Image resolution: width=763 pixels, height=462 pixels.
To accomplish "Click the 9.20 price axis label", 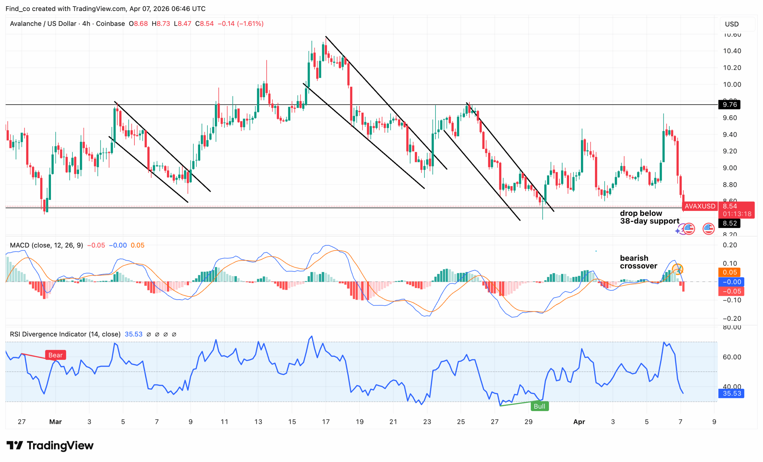I will (x=732, y=151).
